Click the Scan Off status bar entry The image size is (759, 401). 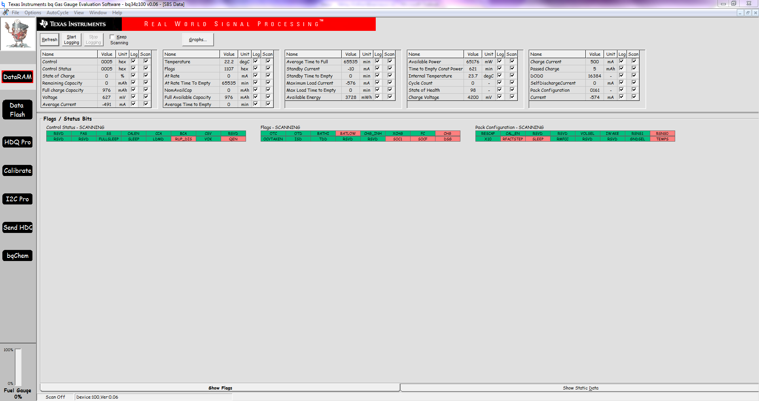(55, 397)
